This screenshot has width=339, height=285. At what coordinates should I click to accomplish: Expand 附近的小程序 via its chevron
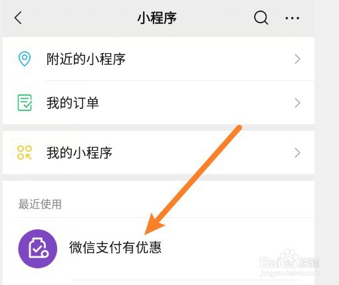(297, 59)
